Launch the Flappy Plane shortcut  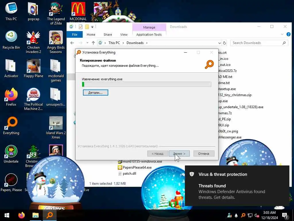click(x=33, y=68)
